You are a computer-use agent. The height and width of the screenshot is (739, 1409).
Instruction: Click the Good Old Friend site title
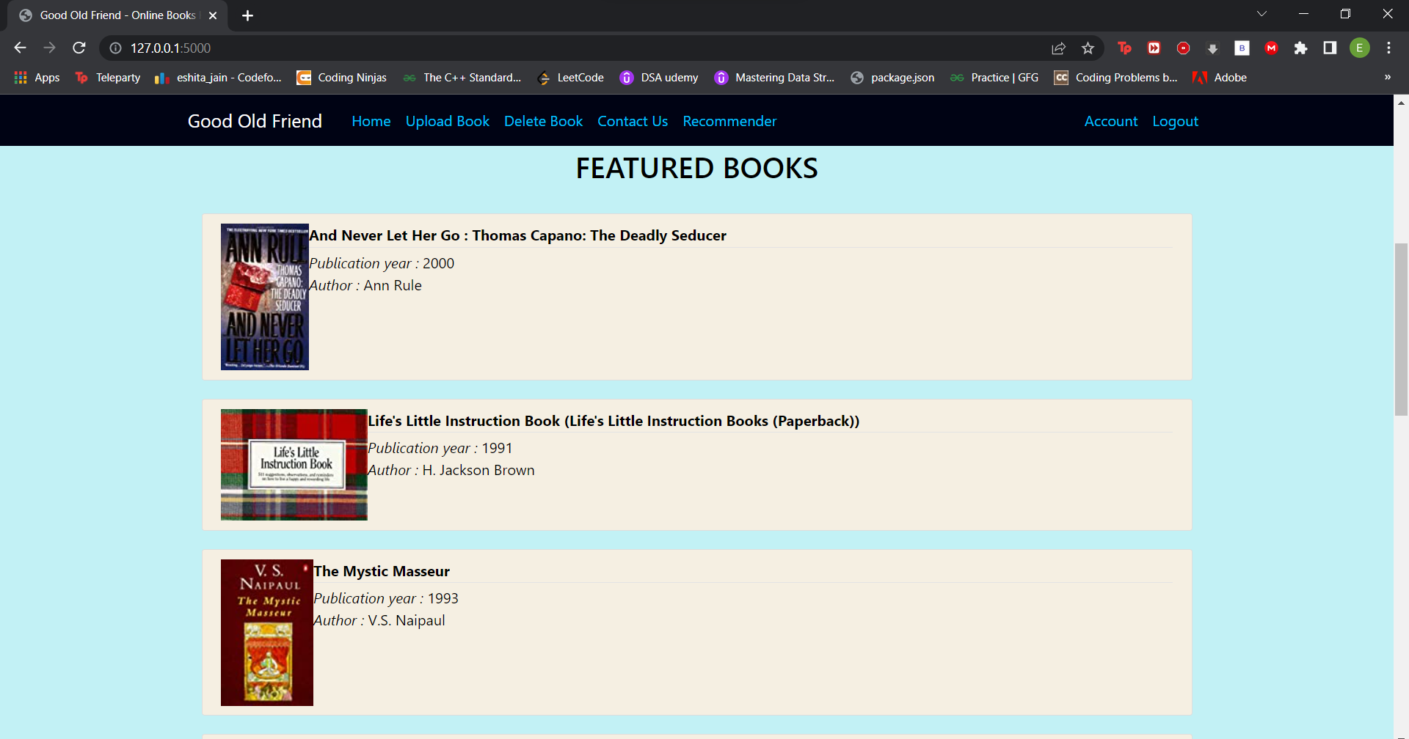(x=255, y=121)
